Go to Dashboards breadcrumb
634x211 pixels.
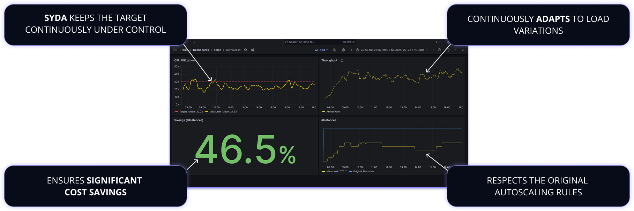point(201,50)
